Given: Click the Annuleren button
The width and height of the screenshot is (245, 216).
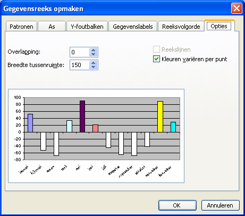Looking at the screenshot, I should pos(220,205).
